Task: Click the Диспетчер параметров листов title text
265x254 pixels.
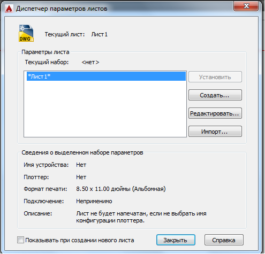Action: [x=62, y=9]
